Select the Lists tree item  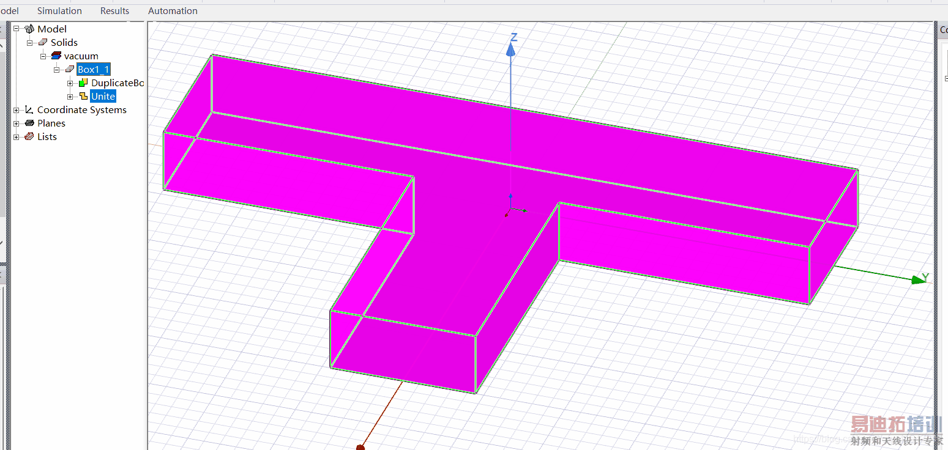click(x=47, y=136)
